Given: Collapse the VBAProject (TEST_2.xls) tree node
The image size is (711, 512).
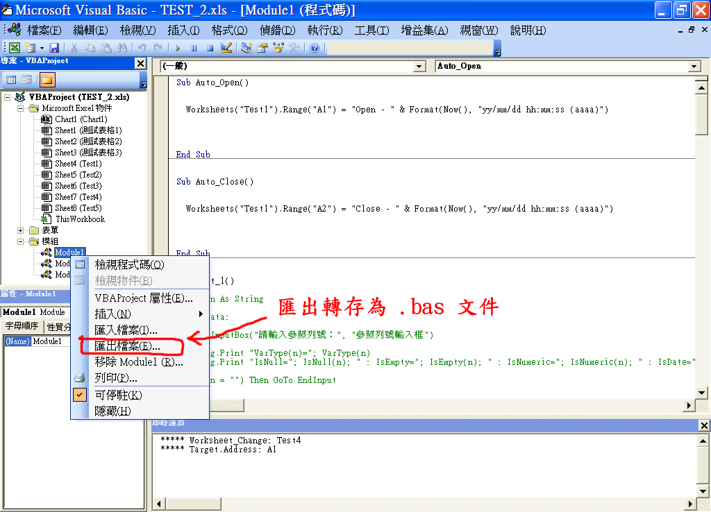Looking at the screenshot, I should tap(7, 97).
